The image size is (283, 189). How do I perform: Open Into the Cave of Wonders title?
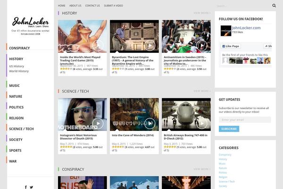[133, 135]
